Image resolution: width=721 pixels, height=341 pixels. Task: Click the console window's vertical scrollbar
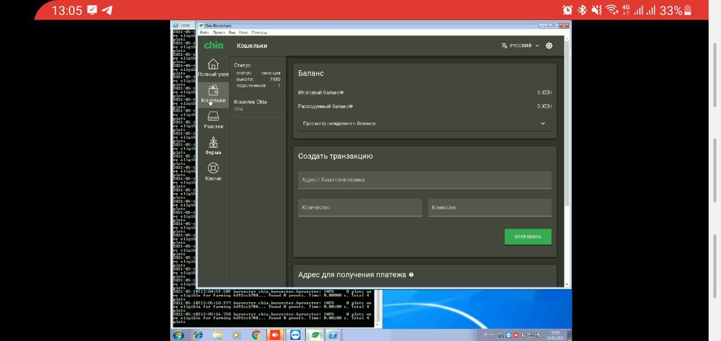(378, 308)
